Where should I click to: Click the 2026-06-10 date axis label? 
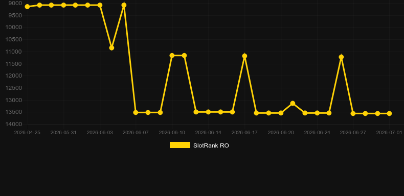coord(172,133)
